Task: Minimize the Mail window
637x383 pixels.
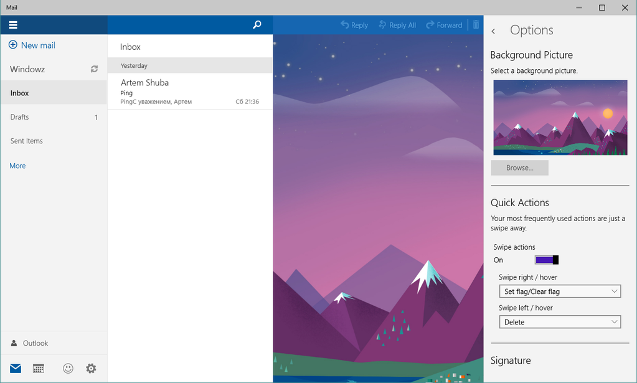Action: (x=579, y=7)
